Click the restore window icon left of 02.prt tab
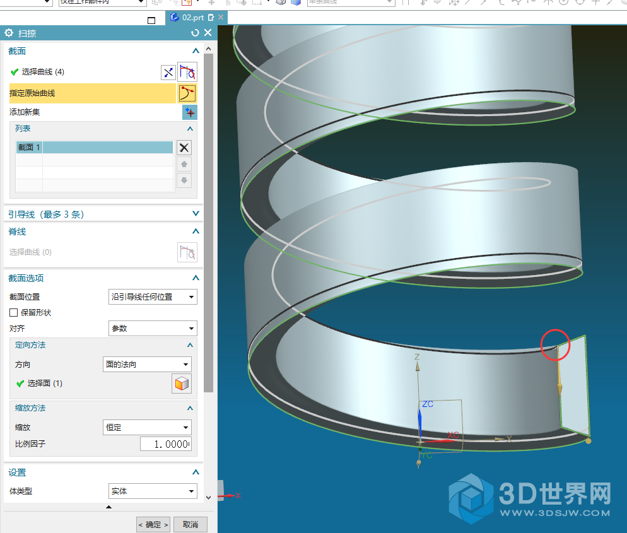The image size is (627, 533). [x=151, y=20]
